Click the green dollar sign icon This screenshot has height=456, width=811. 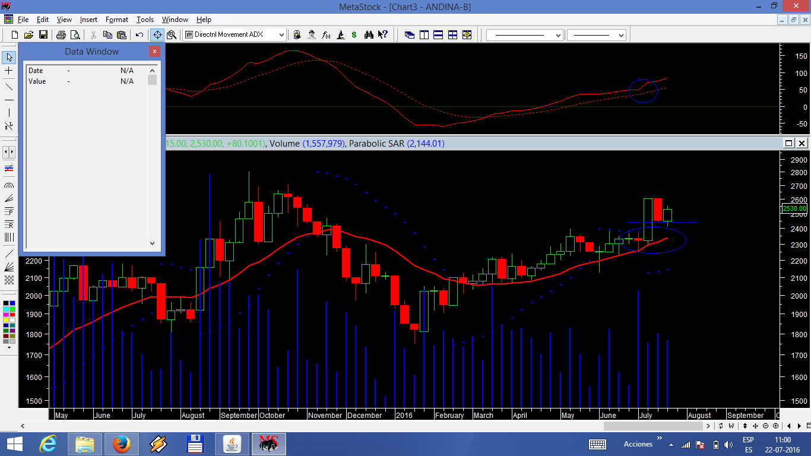[x=354, y=34]
